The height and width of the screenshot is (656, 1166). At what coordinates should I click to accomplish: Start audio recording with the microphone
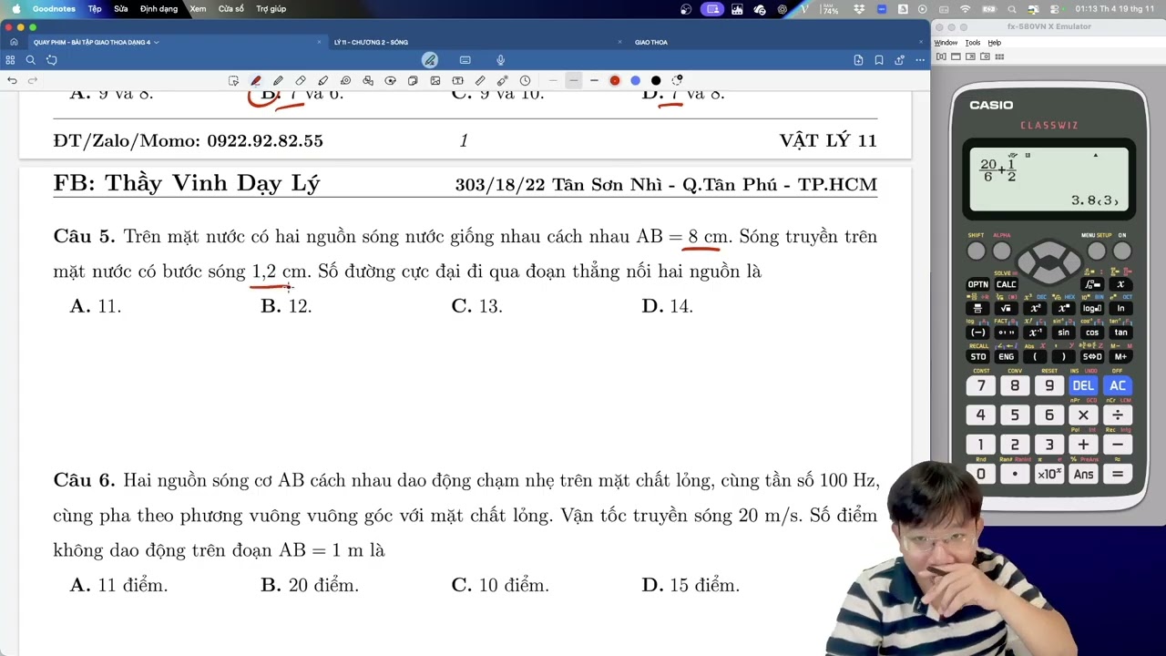500,60
